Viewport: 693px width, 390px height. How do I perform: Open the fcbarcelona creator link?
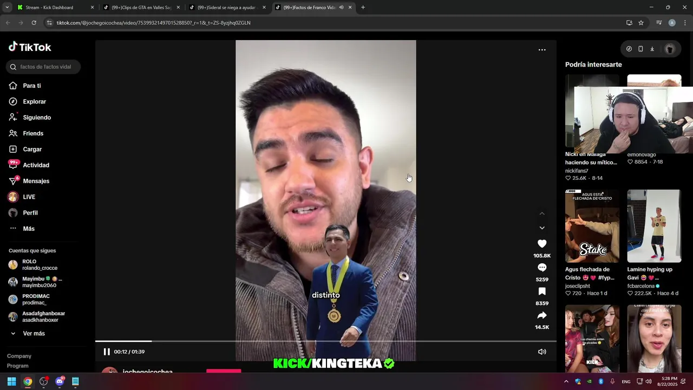642,286
